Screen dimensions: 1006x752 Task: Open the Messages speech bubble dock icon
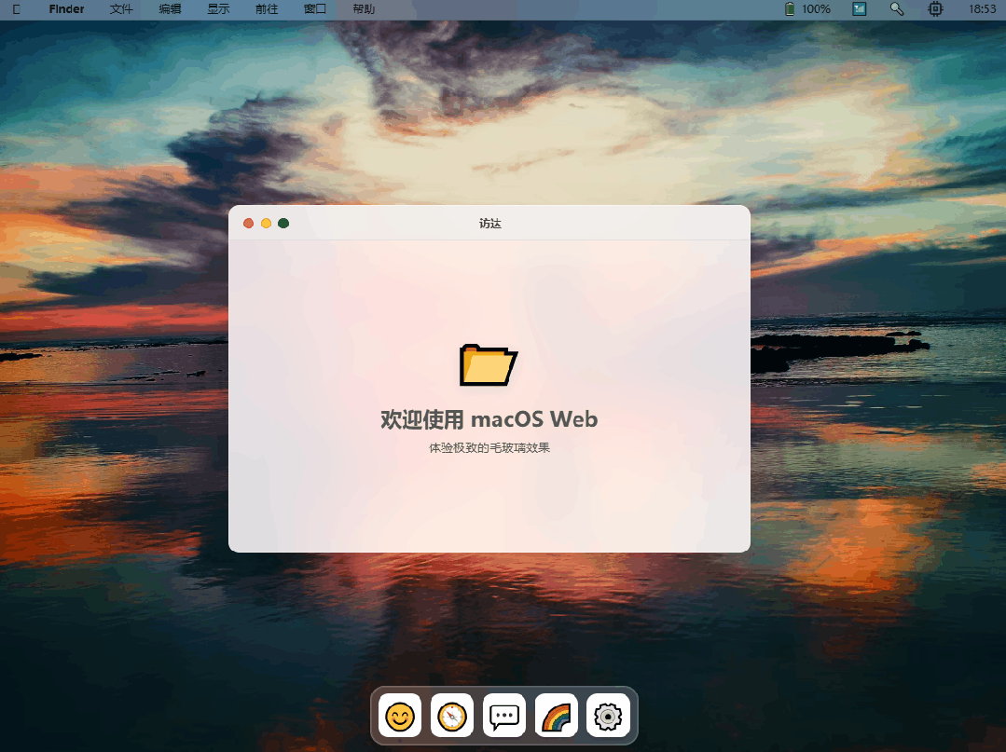(x=503, y=716)
